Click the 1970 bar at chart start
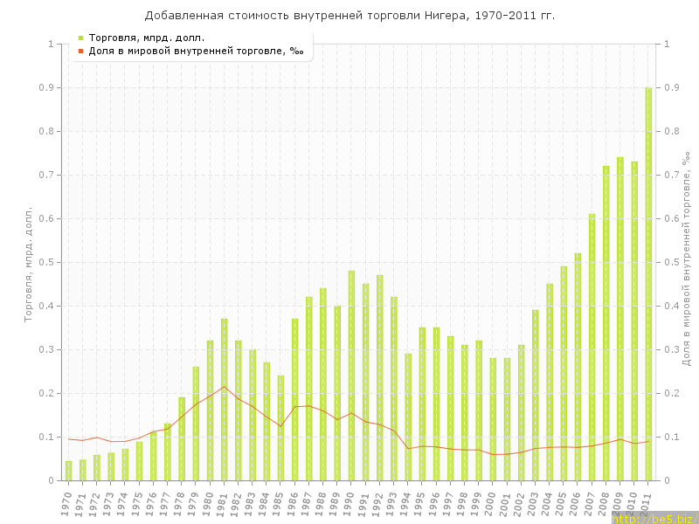 pos(68,471)
